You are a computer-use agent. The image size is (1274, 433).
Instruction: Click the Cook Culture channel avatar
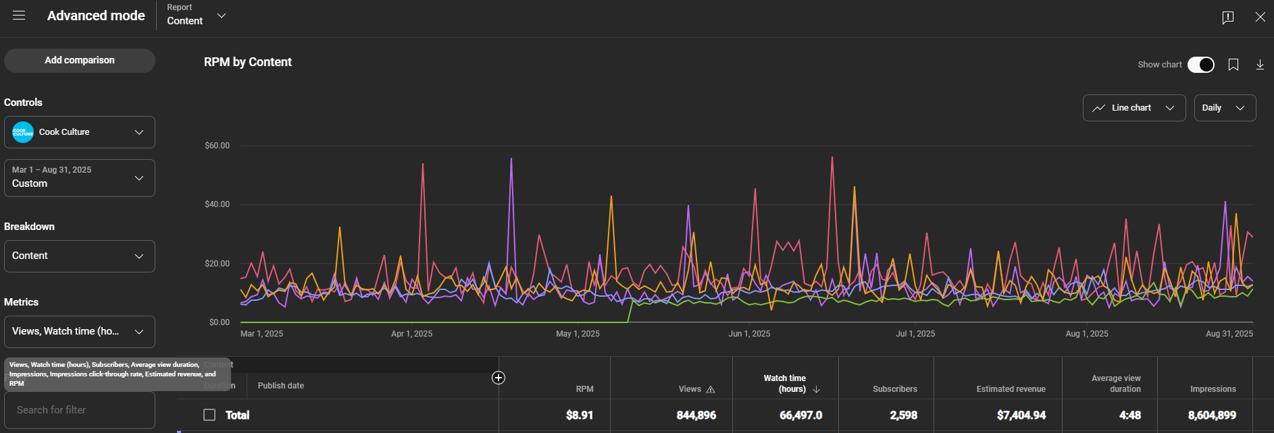[x=23, y=132]
